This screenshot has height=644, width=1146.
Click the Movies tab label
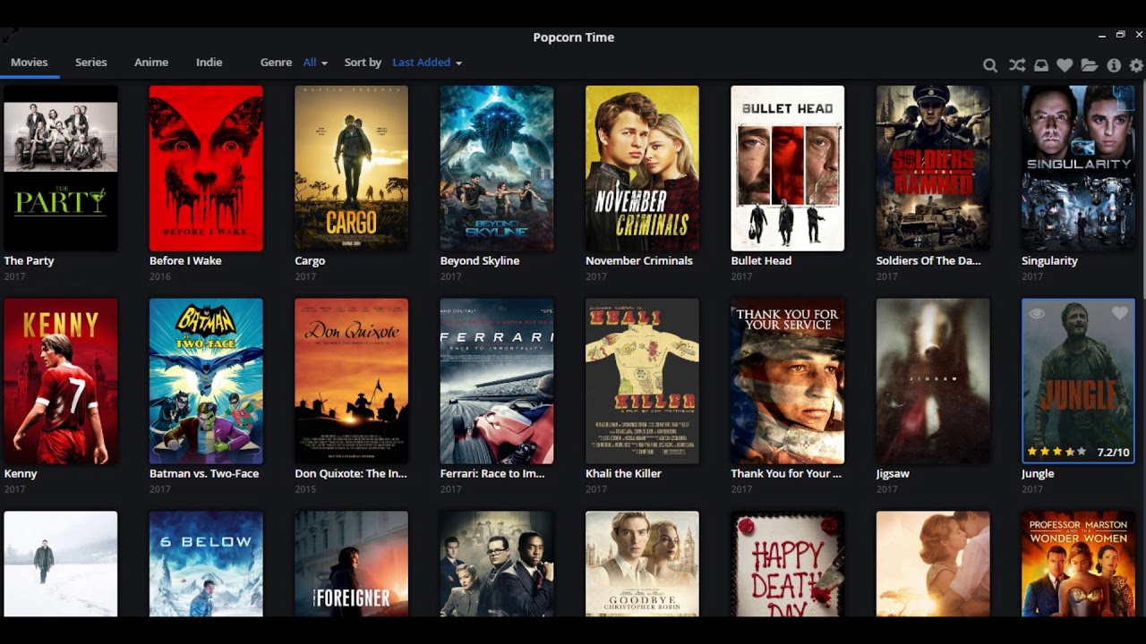pos(30,63)
